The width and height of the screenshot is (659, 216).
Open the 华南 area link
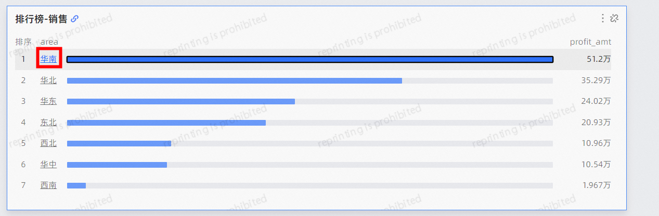pos(48,59)
